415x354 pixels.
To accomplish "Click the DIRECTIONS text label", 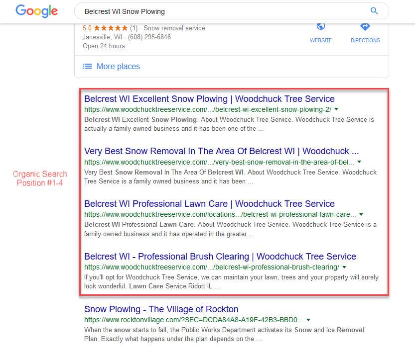I will pyautogui.click(x=365, y=40).
